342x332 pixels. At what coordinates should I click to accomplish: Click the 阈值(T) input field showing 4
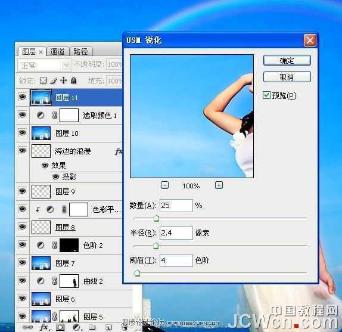(x=176, y=260)
